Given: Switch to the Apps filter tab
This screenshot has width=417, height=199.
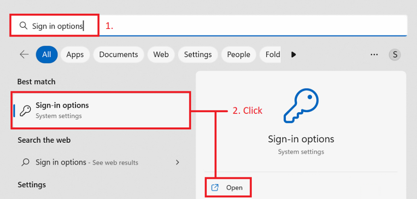Looking at the screenshot, I should click(75, 54).
